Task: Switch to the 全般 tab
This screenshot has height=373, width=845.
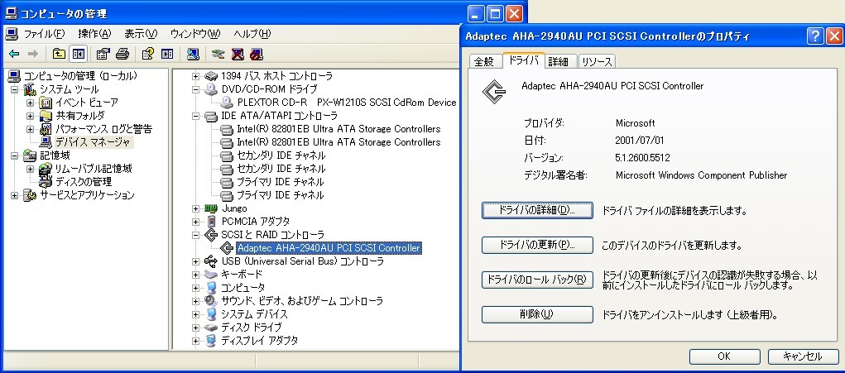Action: tap(484, 61)
